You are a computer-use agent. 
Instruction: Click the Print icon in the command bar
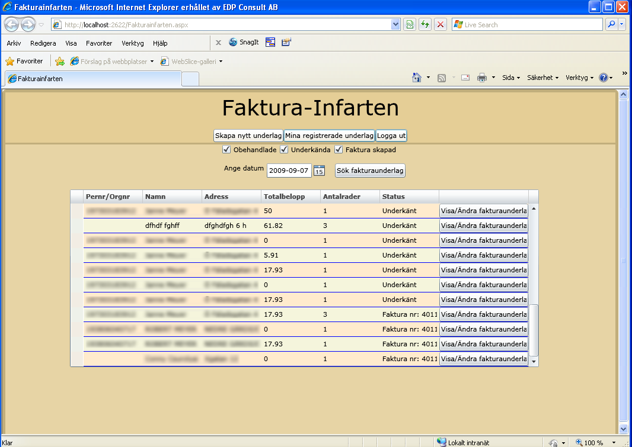[x=481, y=78]
